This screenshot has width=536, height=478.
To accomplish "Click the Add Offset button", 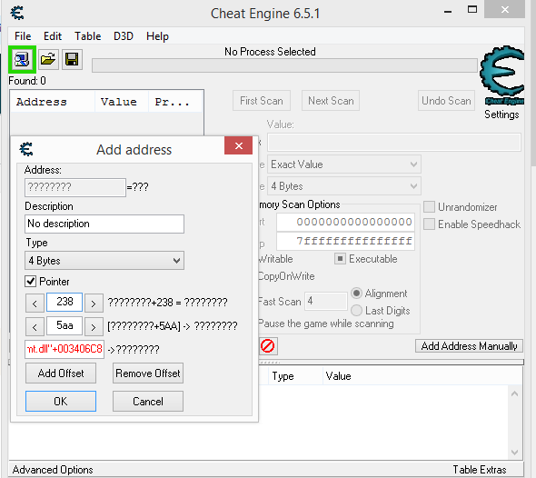I will [61, 373].
